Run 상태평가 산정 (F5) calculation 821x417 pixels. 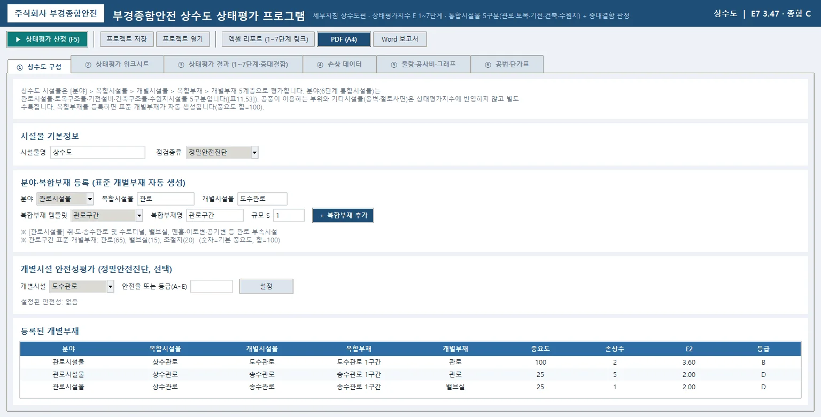pos(47,40)
